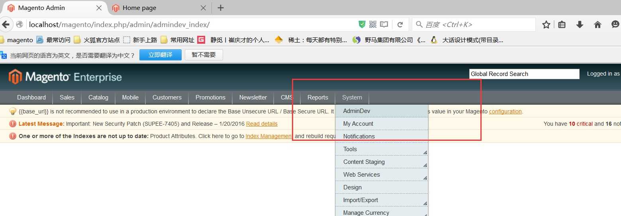
Task: Close the Home page tab
Action: click(x=203, y=8)
